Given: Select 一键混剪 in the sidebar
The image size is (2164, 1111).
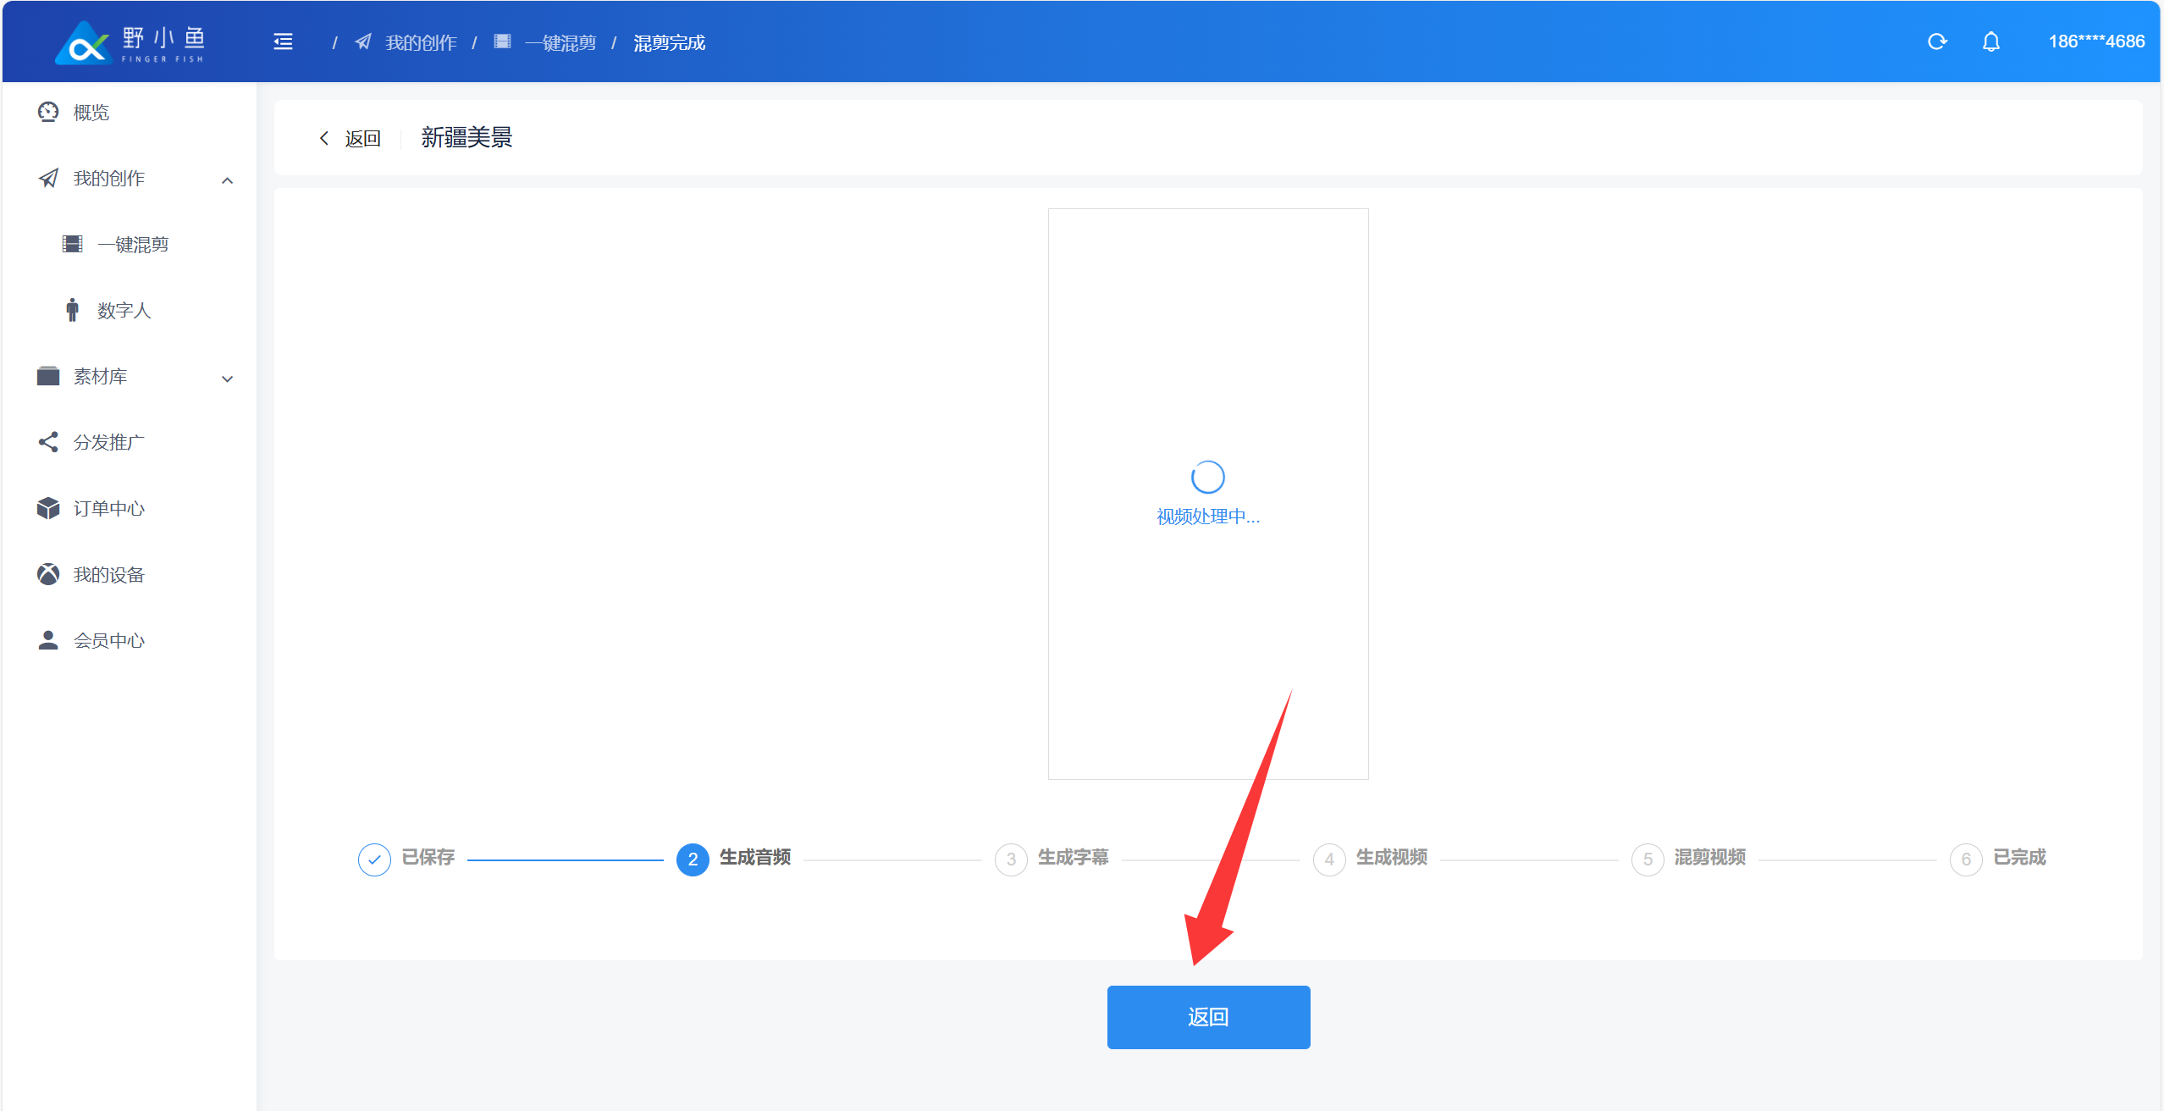Looking at the screenshot, I should click(x=133, y=245).
